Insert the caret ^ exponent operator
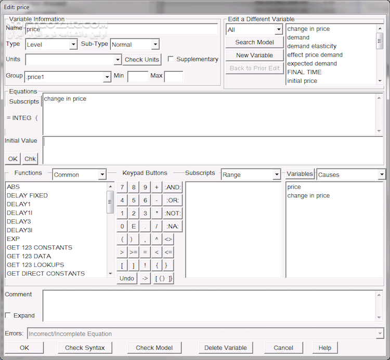Screen dimensions: 390x360 coord(157,239)
